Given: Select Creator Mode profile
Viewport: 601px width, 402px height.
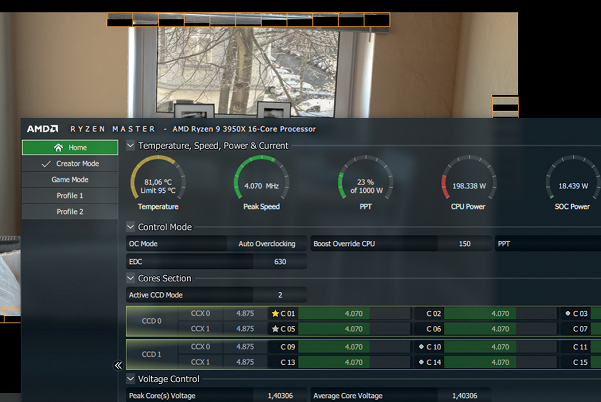Looking at the screenshot, I should pos(70,164).
